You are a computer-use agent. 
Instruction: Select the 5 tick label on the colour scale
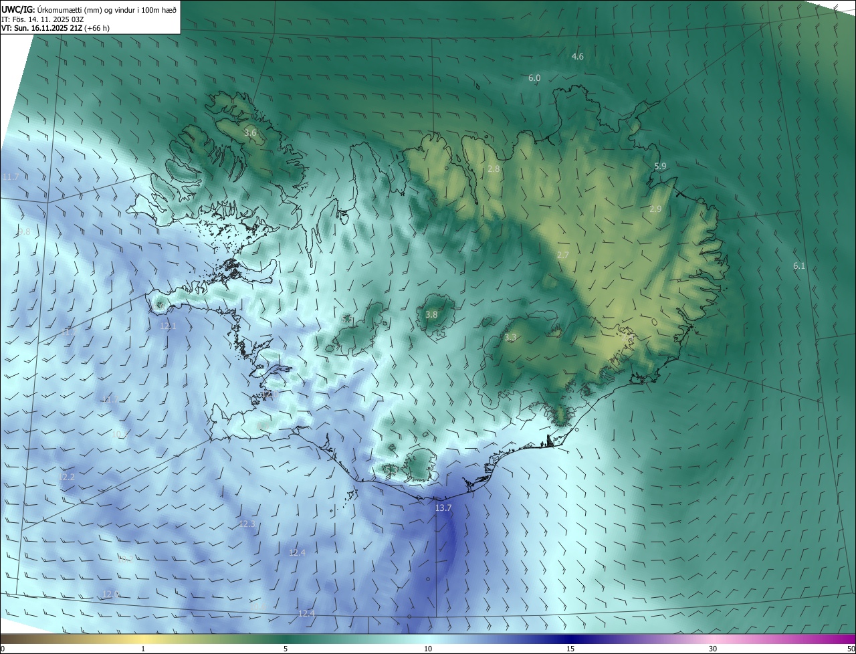[286, 649]
